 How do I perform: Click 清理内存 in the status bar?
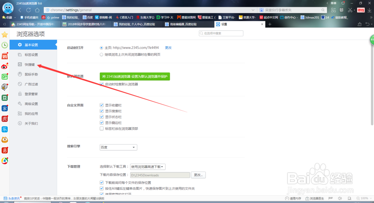coord(293,198)
